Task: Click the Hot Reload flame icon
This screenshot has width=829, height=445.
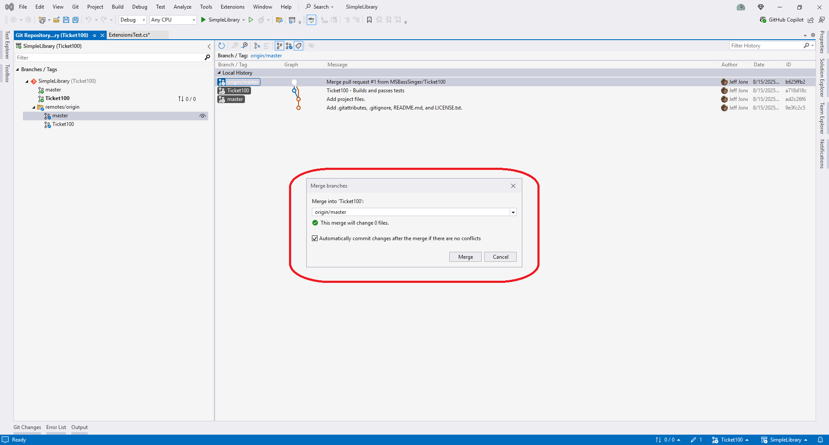Action: coord(261,20)
